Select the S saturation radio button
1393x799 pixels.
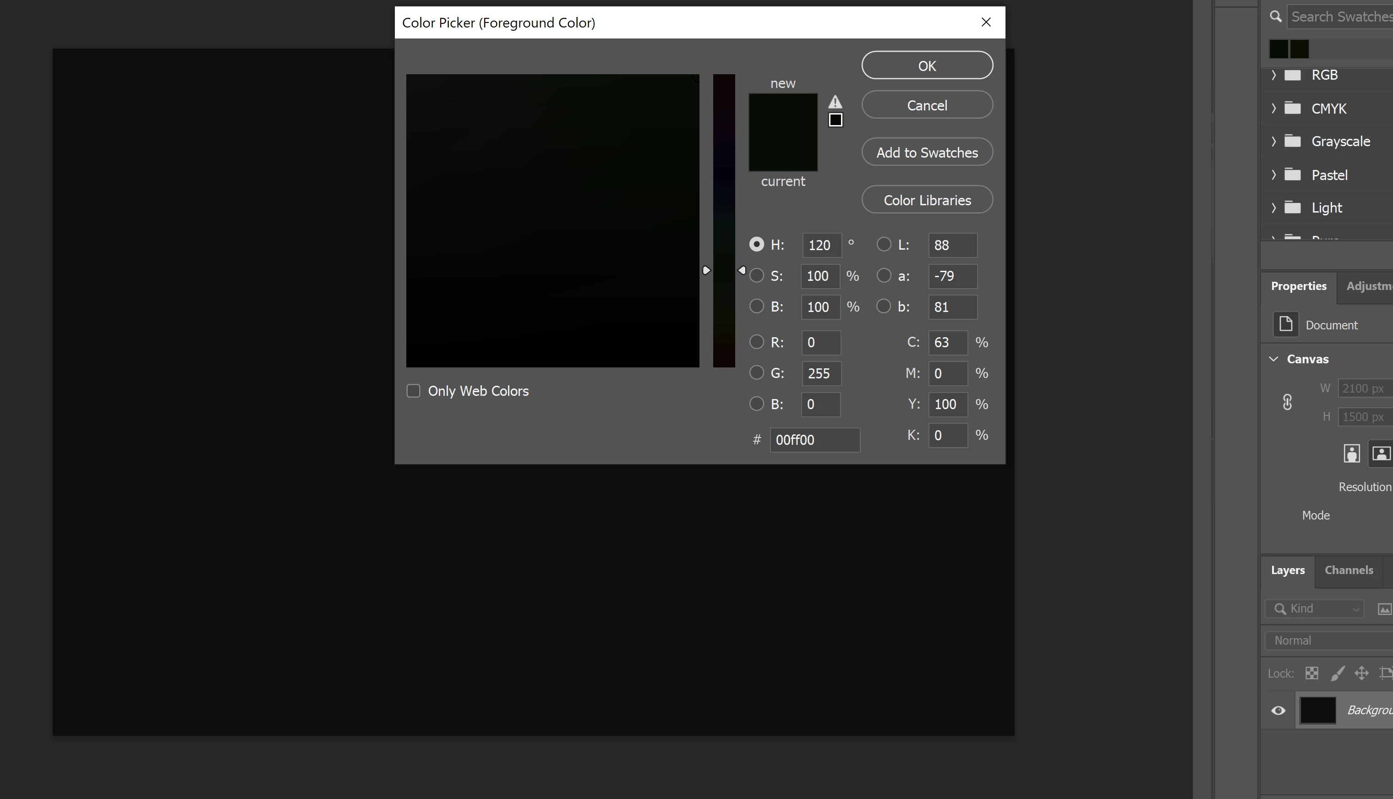click(757, 275)
